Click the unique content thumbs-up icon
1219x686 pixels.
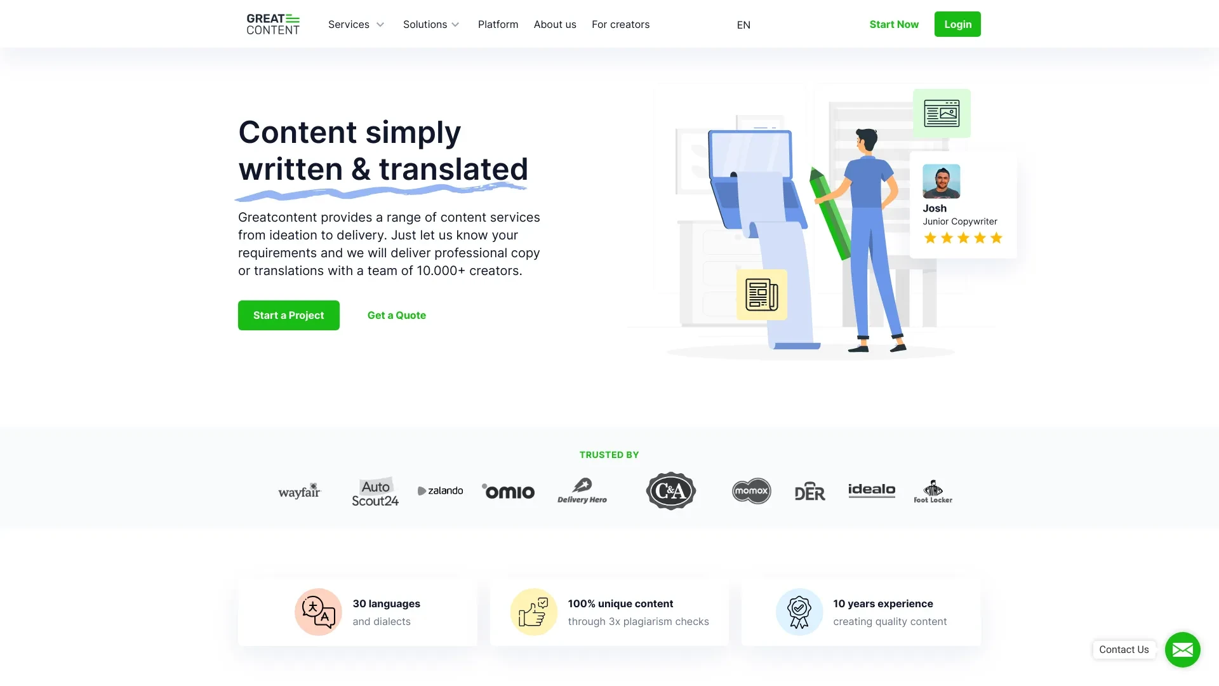pos(533,612)
